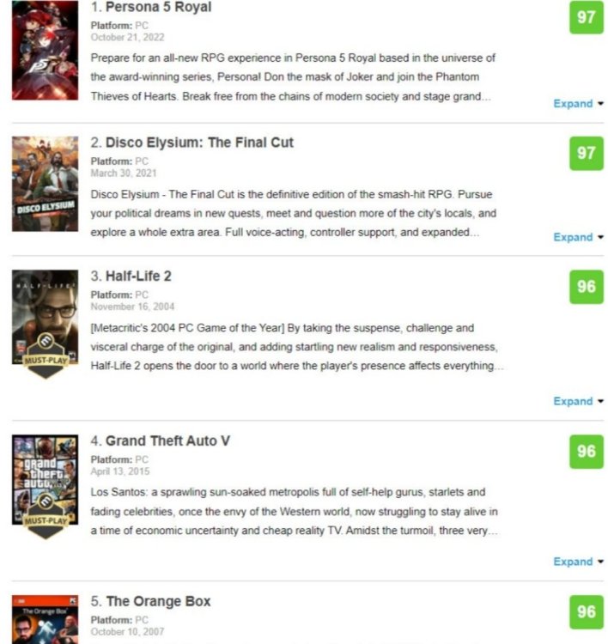This screenshot has width=608, height=644.
Task: Click the 97 metascore badge for Persona 5 Royal
Action: pyautogui.click(x=587, y=17)
